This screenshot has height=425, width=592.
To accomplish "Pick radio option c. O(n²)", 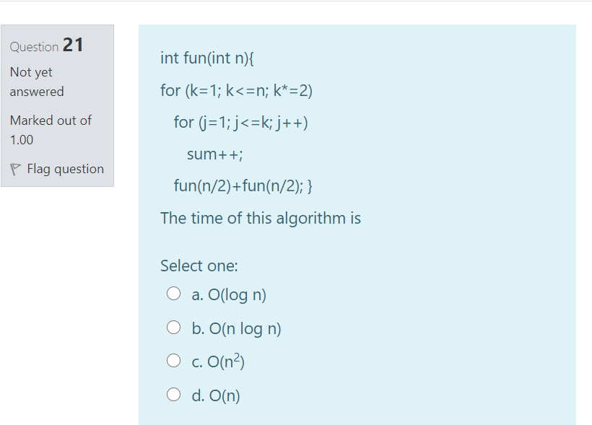I will 174,361.
